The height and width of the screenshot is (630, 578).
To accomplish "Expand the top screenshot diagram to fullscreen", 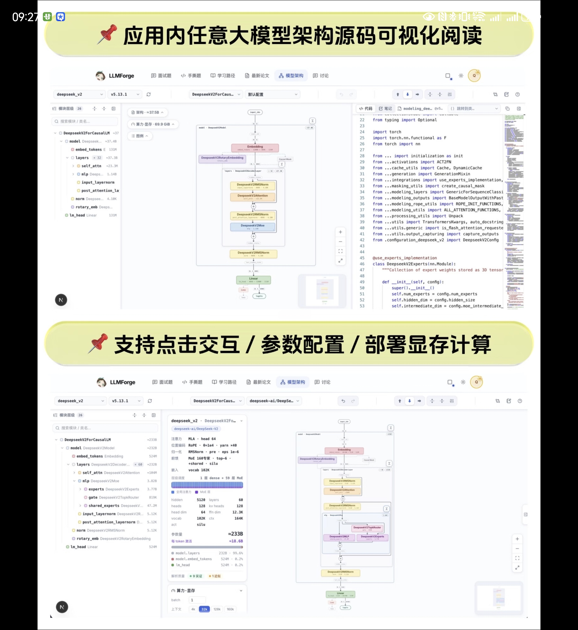I will coord(340,260).
